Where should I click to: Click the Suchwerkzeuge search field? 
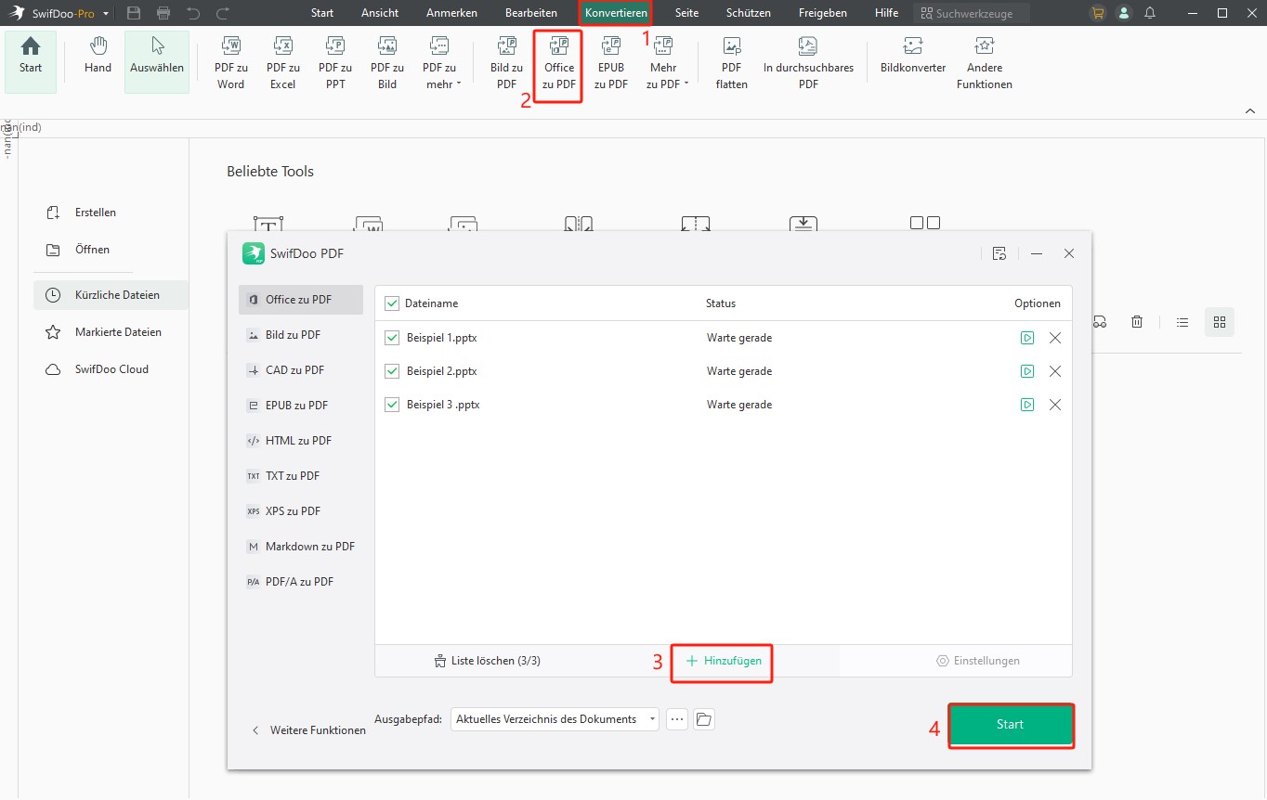[971, 13]
